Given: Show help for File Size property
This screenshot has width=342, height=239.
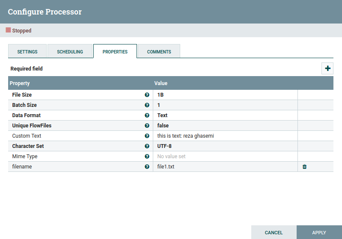Looking at the screenshot, I should click(x=147, y=95).
